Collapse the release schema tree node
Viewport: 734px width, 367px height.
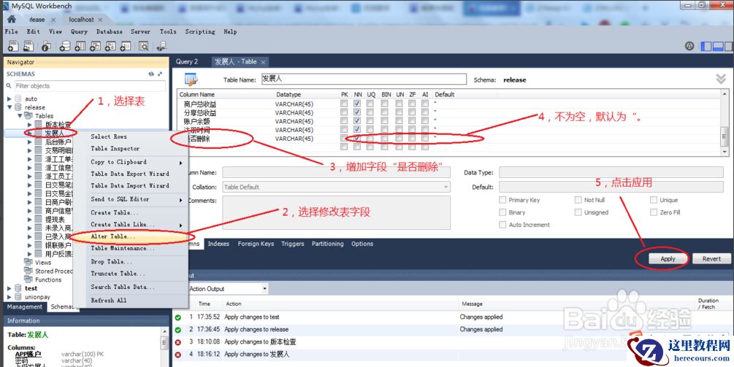(9, 107)
